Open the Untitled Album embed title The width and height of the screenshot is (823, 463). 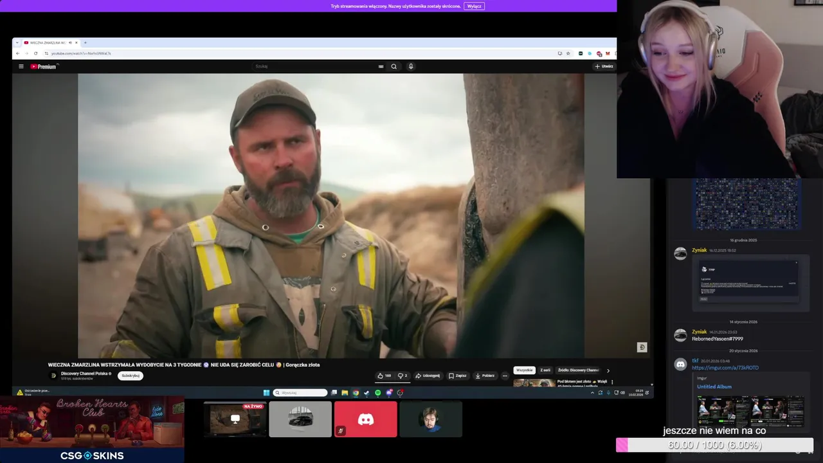[x=714, y=386]
